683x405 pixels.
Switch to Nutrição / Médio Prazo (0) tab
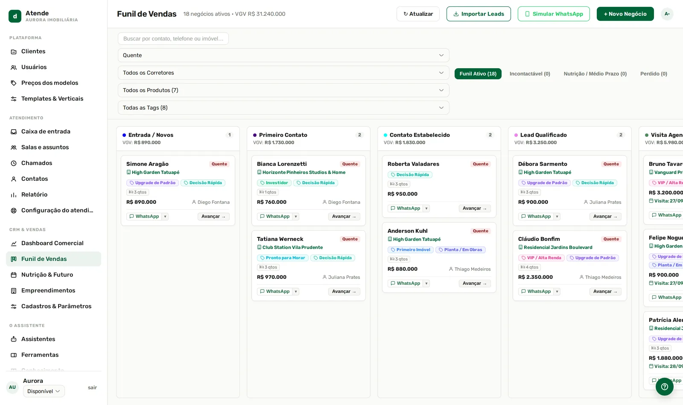tap(595, 74)
